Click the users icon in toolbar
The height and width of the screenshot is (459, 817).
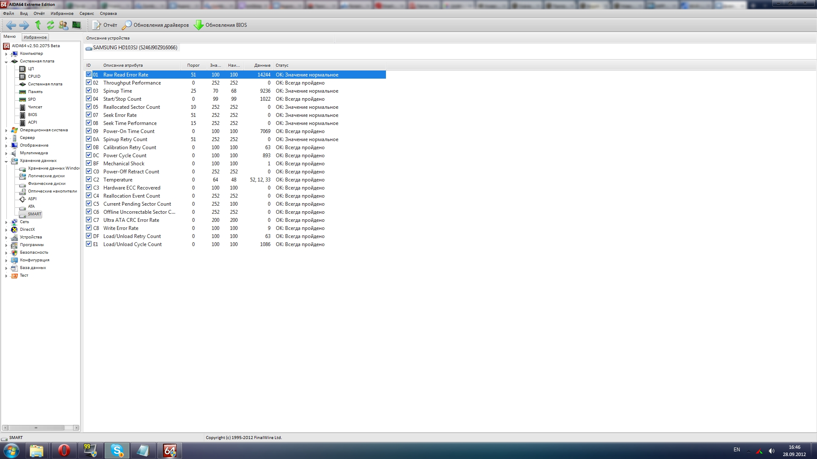coord(63,25)
